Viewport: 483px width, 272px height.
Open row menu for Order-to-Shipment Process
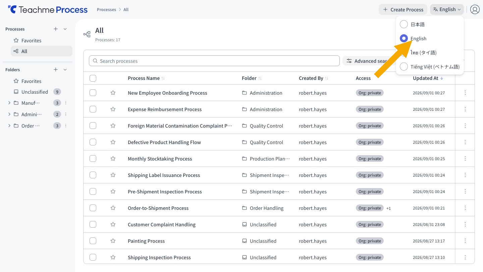click(x=465, y=208)
